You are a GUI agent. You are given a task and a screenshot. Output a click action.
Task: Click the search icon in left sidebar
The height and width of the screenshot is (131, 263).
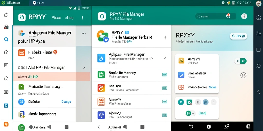6,39
